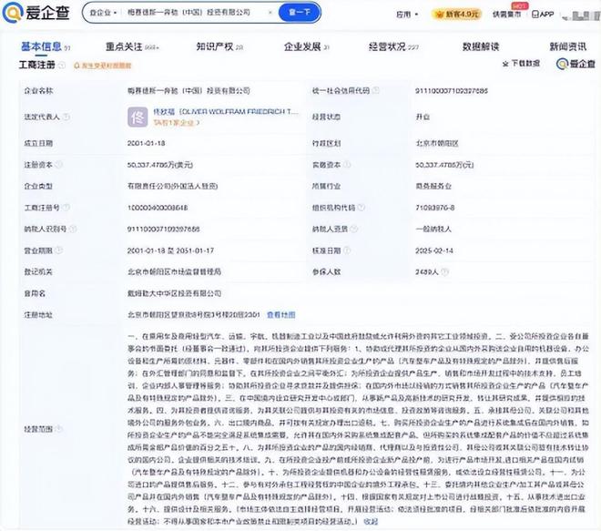Screen dimensions: 601x531
Task: Select the organization code 71093976-8
Action: pyautogui.click(x=435, y=208)
